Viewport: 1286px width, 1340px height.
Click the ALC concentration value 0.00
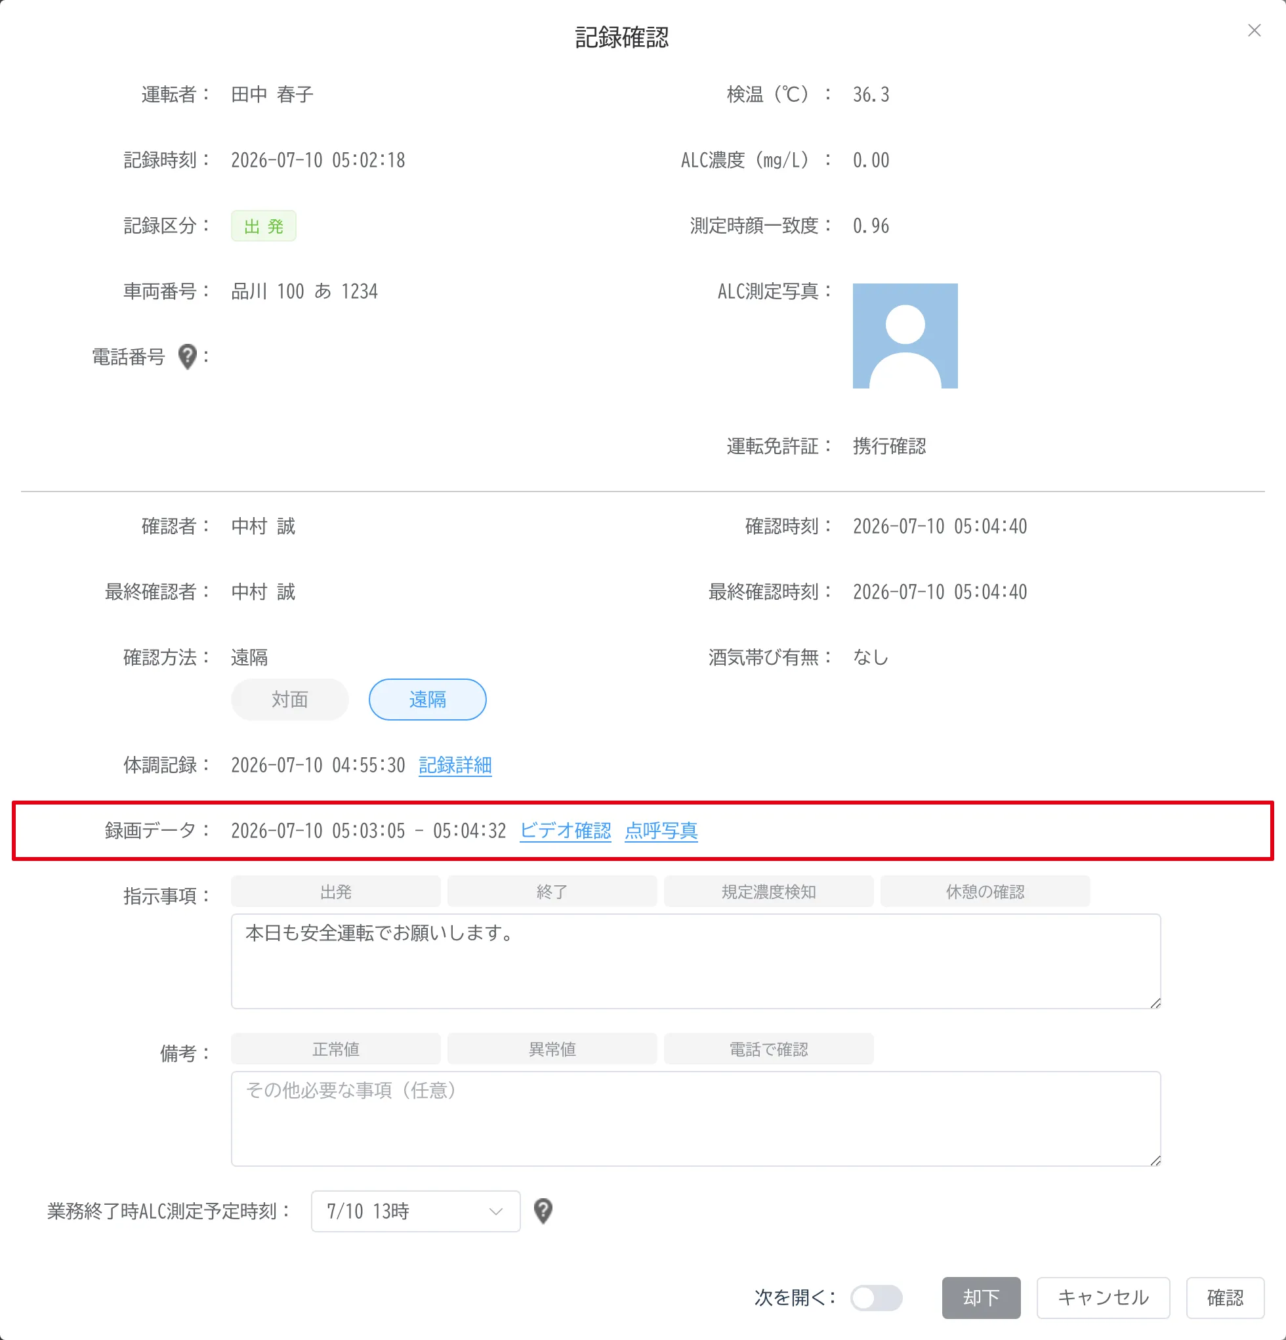point(871,160)
